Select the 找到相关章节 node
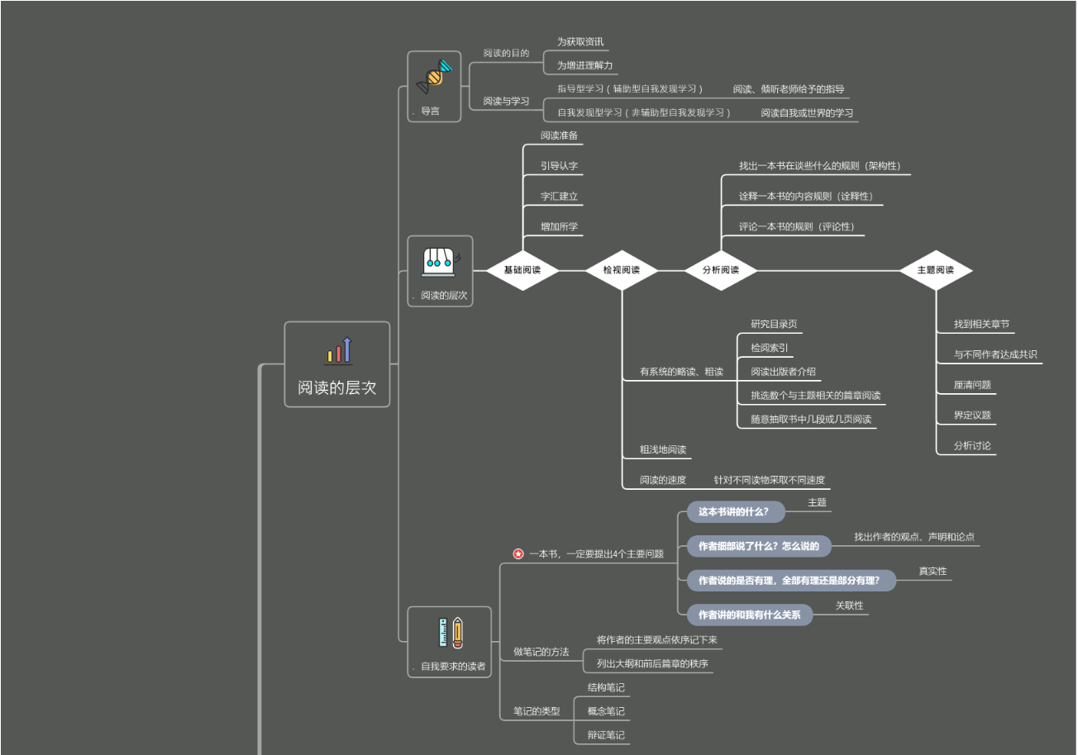 tap(981, 325)
